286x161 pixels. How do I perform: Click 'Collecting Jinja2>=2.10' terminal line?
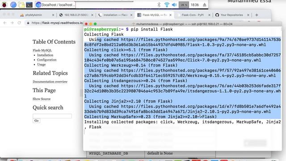tap(128, 102)
